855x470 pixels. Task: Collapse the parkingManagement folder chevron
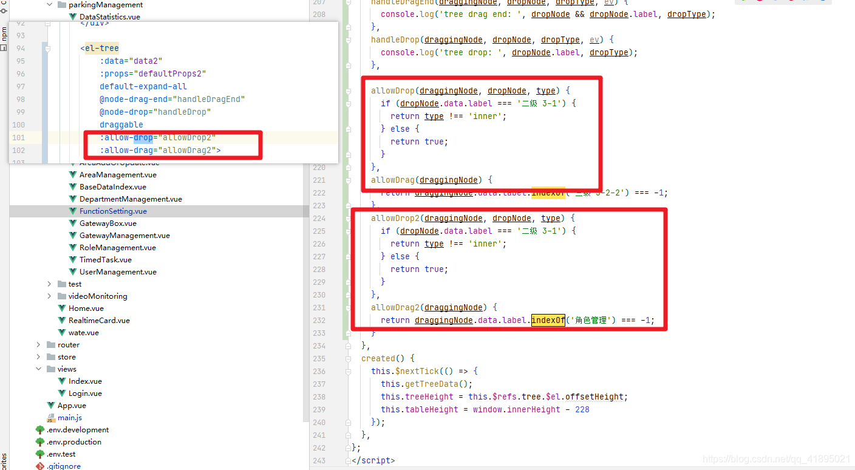pos(49,5)
